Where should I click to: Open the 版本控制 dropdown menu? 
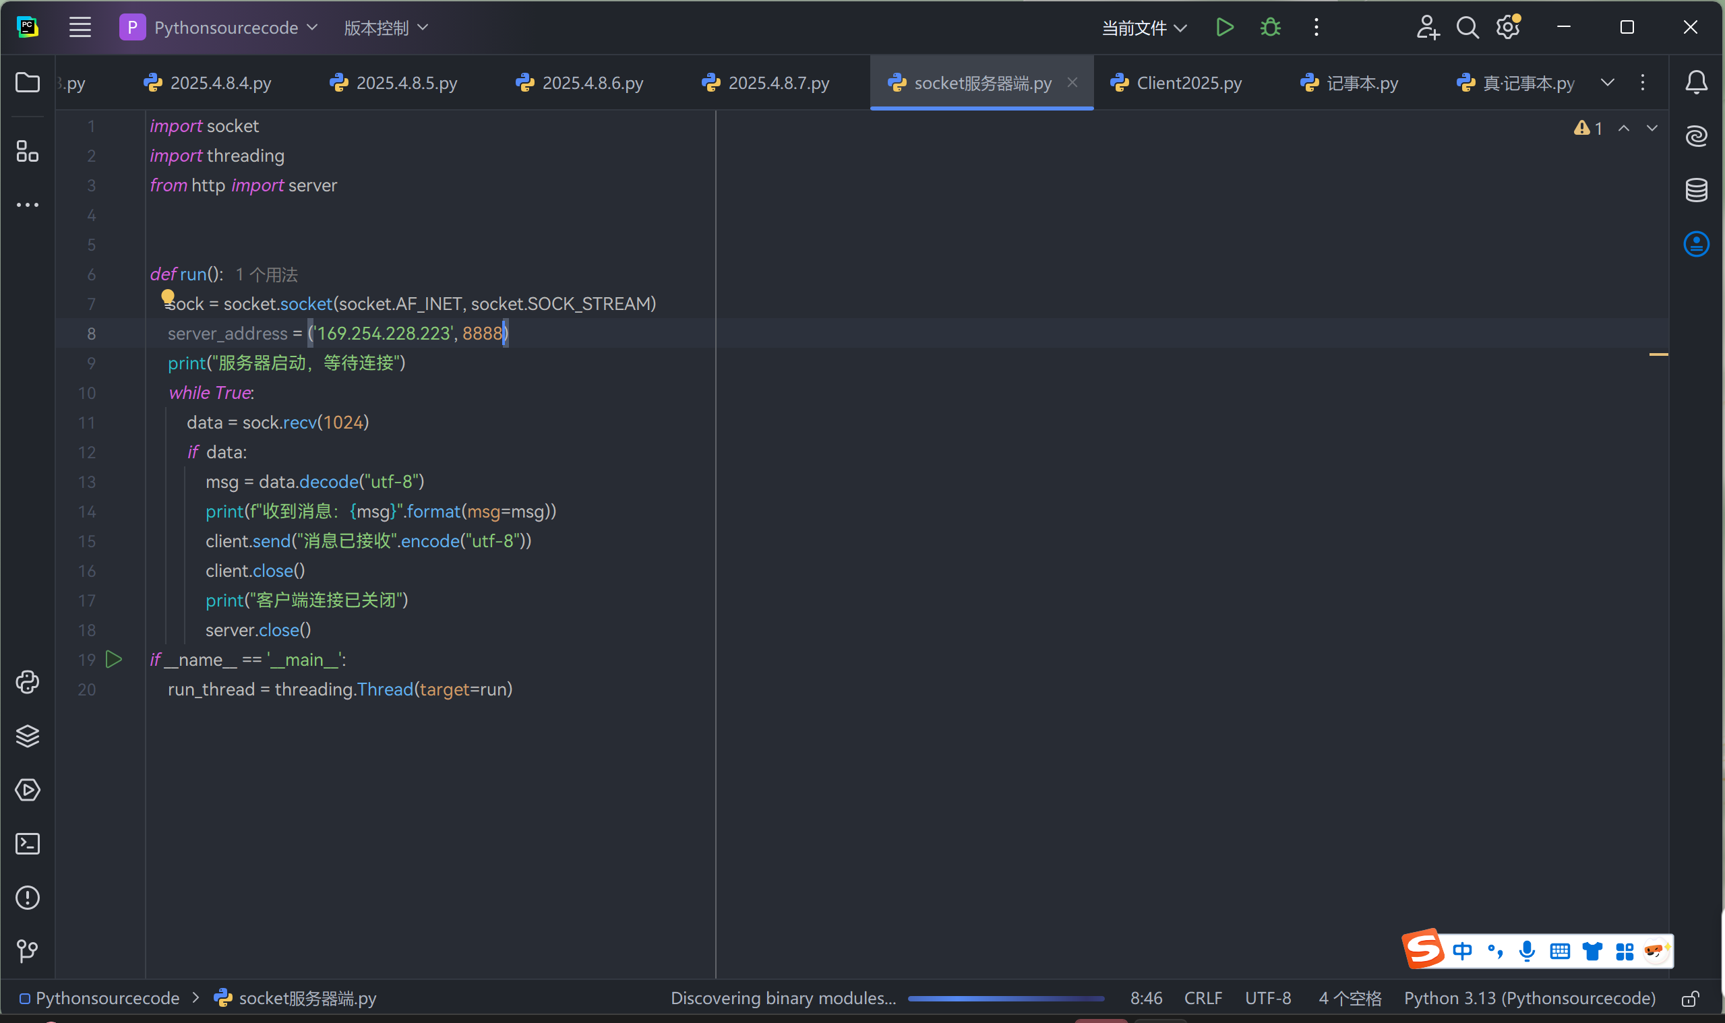click(x=386, y=28)
